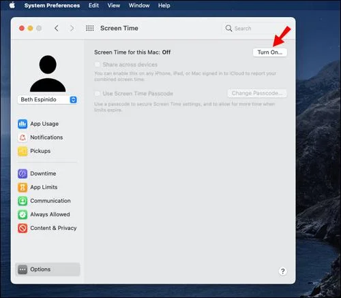This screenshot has height=298, width=341.
Task: Go back with the left chevron
Action: [57, 29]
